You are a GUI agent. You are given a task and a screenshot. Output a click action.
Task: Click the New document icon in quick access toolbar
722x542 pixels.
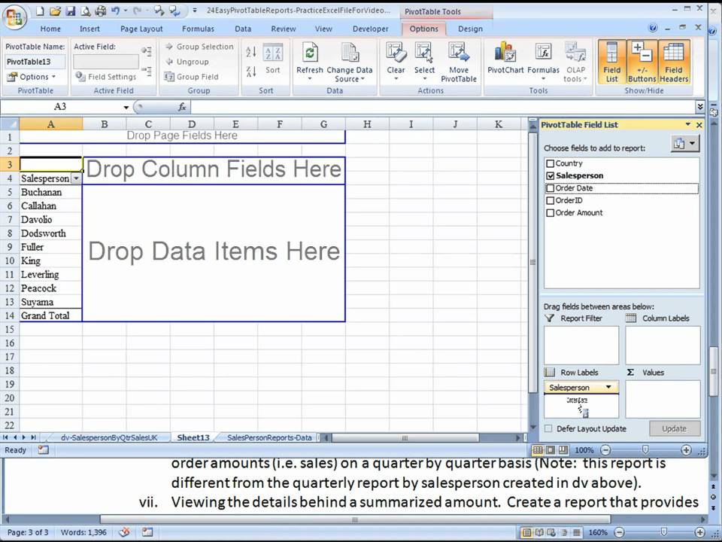40,11
